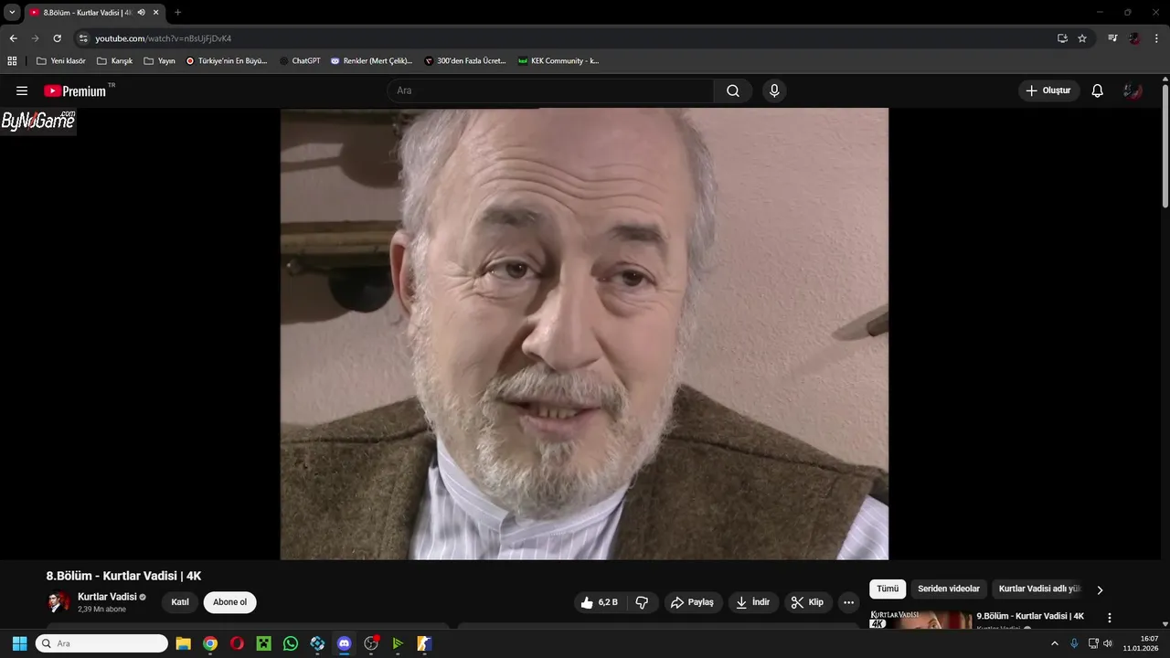Image resolution: width=1170 pixels, height=658 pixels.
Task: Open YouTube notifications bell
Action: tap(1098, 90)
